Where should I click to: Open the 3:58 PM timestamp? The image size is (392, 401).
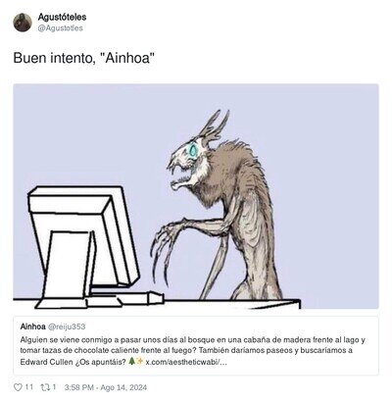pos(79,387)
